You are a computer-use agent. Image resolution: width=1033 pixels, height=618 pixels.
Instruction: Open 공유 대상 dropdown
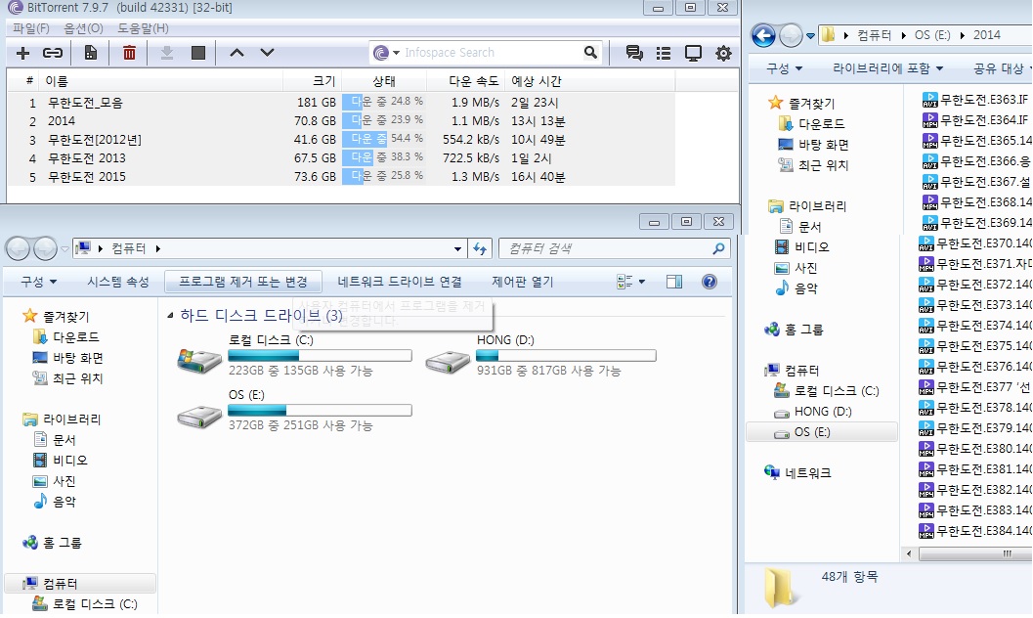[x=1002, y=67]
